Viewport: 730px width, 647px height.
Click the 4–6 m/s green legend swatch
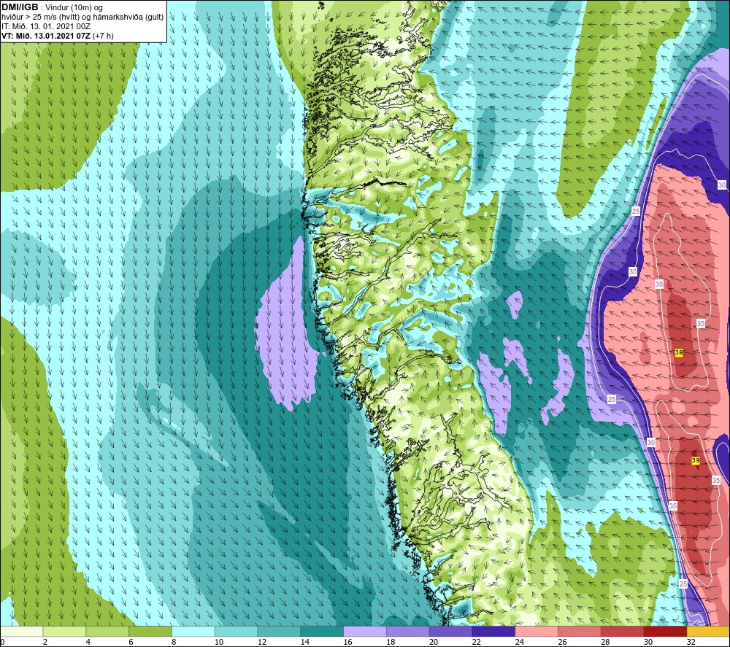(107, 631)
